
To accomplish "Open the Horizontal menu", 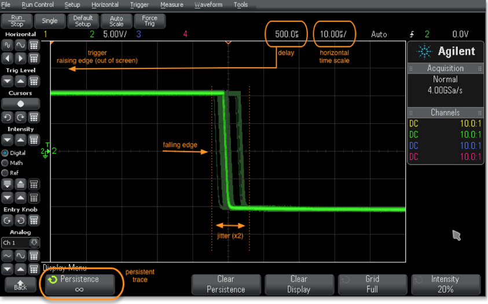I will point(105,5).
